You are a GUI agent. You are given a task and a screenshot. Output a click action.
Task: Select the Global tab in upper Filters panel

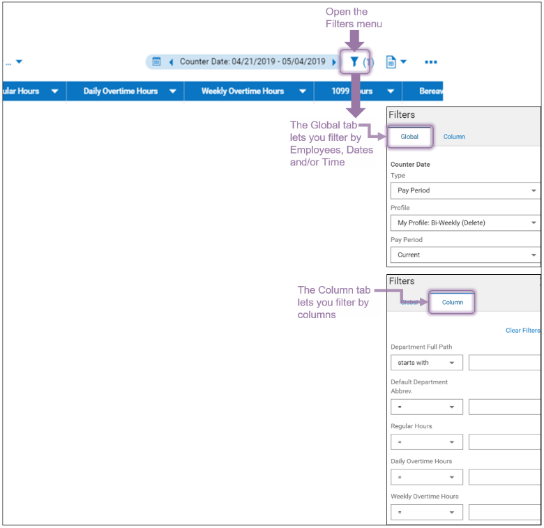click(409, 137)
